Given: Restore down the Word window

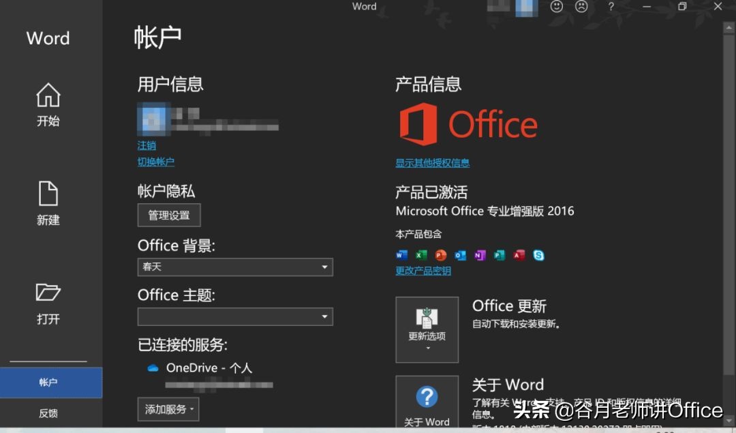Looking at the screenshot, I should [682, 7].
